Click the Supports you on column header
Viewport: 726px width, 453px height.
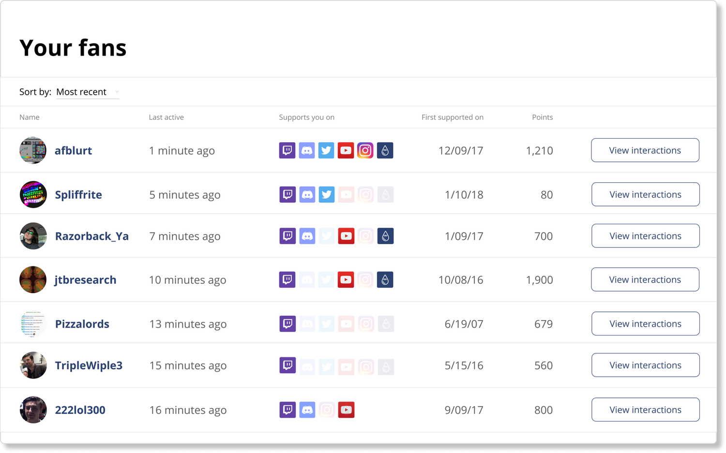point(307,117)
